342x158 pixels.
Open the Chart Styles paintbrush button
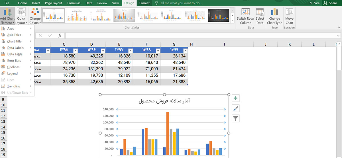point(235,108)
